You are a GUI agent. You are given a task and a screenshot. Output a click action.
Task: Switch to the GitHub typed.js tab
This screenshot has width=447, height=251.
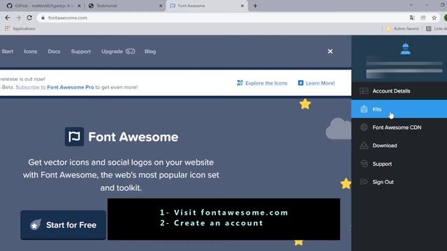[x=43, y=6]
